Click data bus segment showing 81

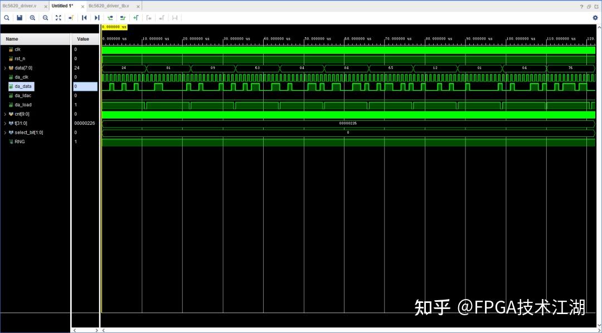click(x=168, y=68)
